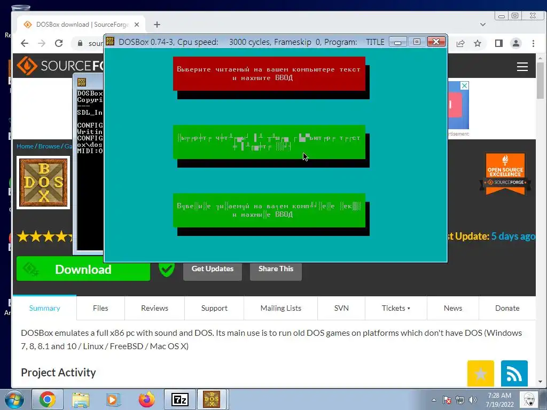This screenshot has width=547, height=410.
Task: Open Firefox from the taskbar
Action: coord(146,399)
